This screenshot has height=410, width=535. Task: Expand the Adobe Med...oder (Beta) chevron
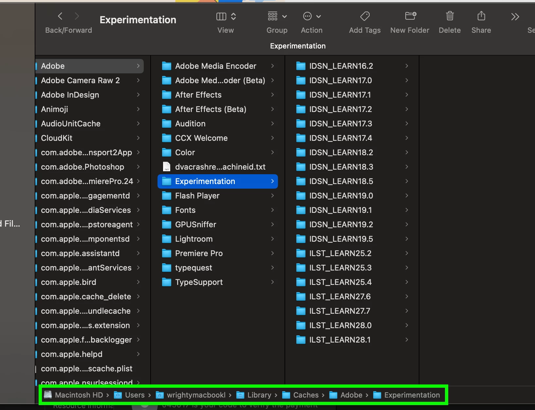point(272,81)
